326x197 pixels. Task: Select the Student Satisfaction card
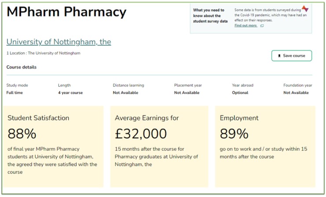53,146
